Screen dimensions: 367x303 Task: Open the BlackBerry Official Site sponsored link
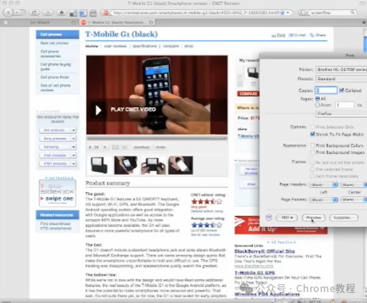[x=264, y=251]
